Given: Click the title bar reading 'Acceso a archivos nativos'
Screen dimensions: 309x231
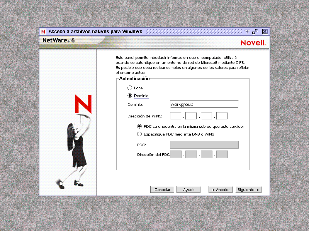Looking at the screenshot, I should point(97,32).
